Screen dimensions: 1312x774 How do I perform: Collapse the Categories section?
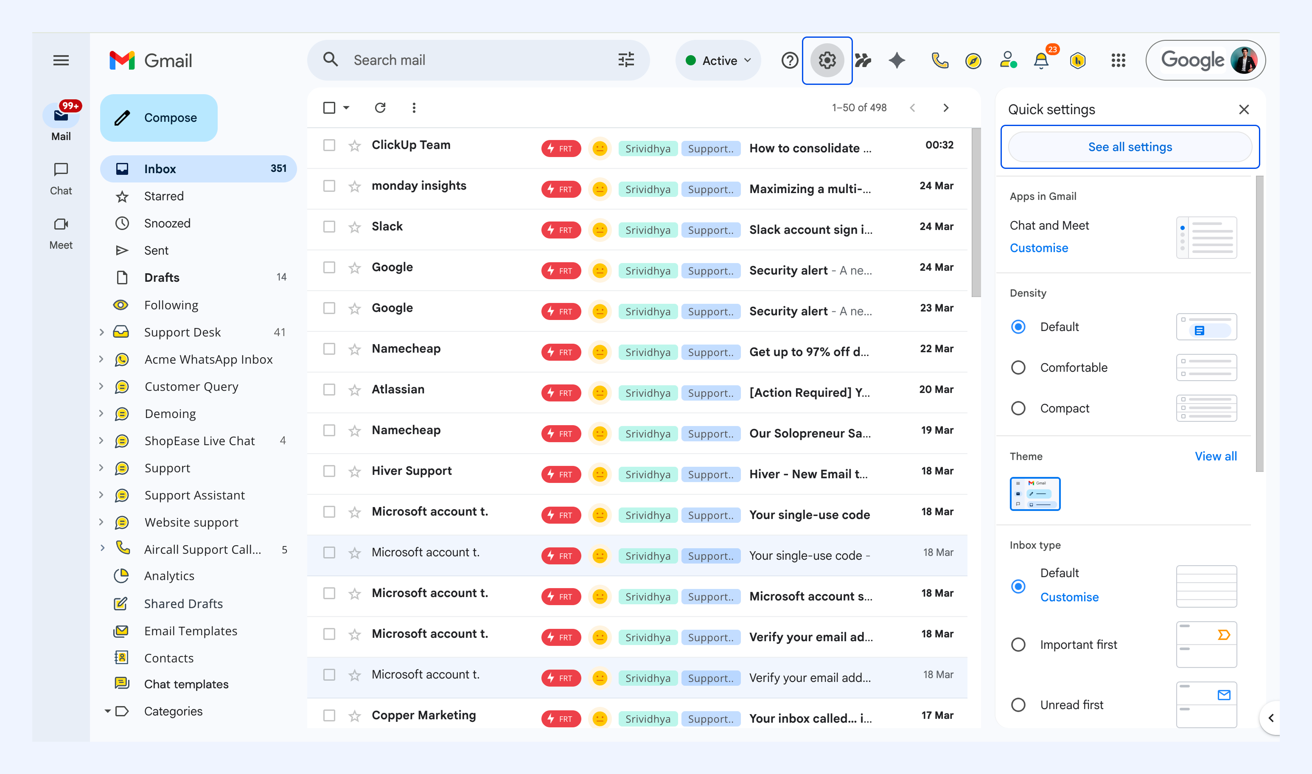pyautogui.click(x=107, y=711)
